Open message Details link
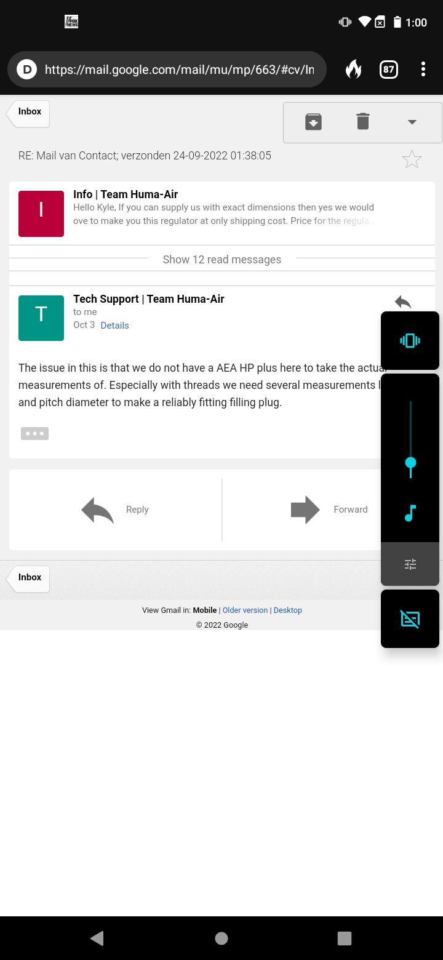 115,326
